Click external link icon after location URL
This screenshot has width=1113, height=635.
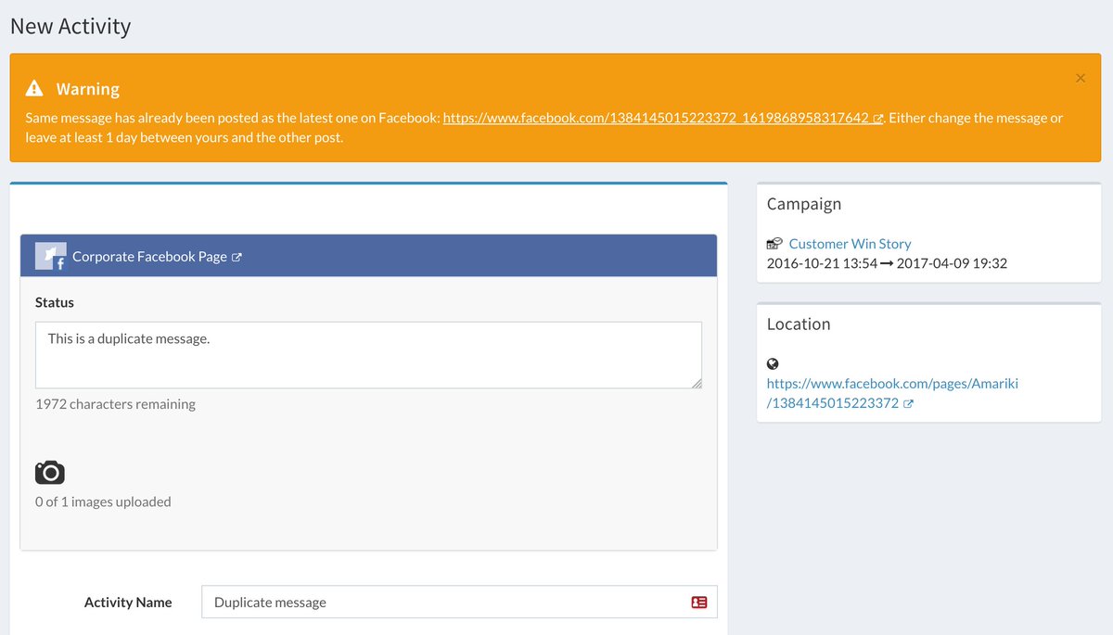(908, 404)
